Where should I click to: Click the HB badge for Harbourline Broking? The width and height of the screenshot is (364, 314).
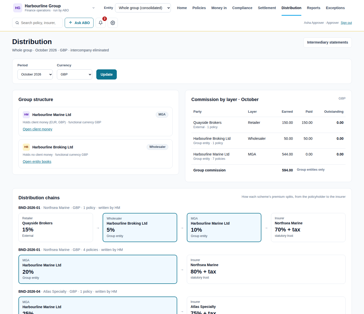(26, 147)
